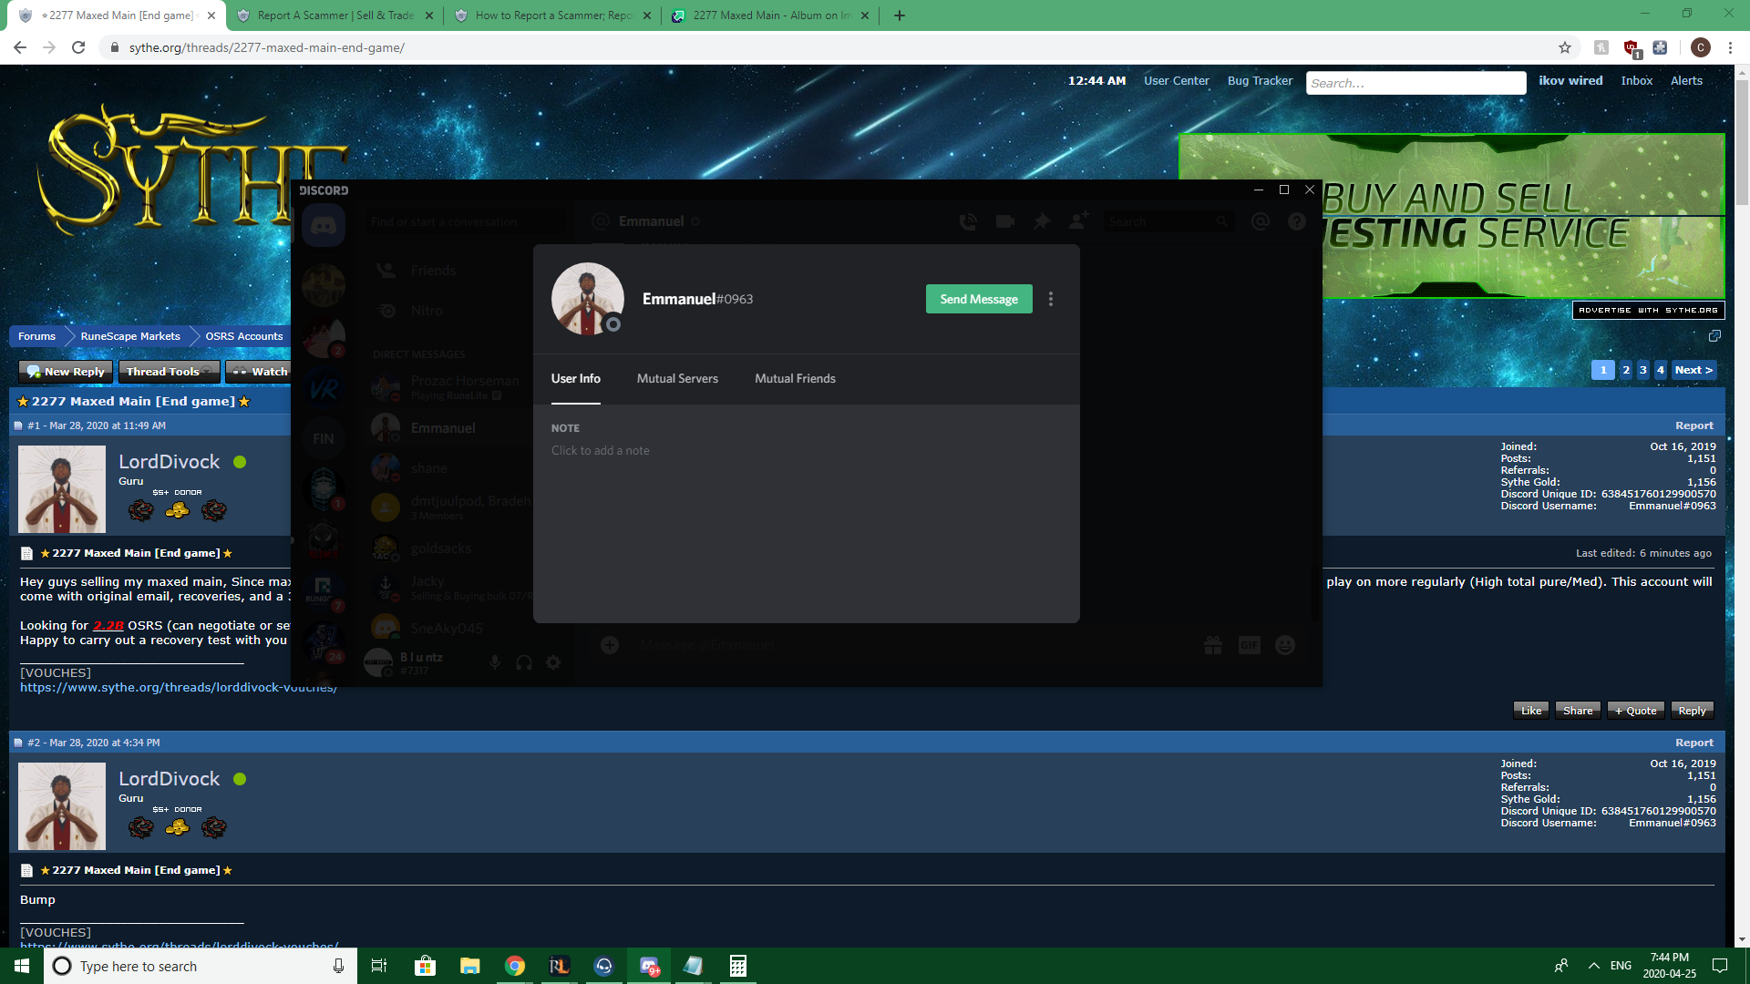Screen dimensions: 1750x984
Task: Open Sythe Alerts
Action: (1686, 81)
